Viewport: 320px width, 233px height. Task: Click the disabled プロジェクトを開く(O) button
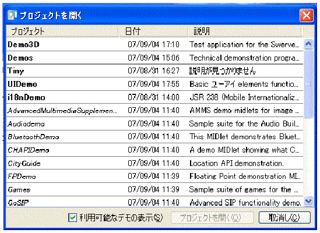point(212,217)
